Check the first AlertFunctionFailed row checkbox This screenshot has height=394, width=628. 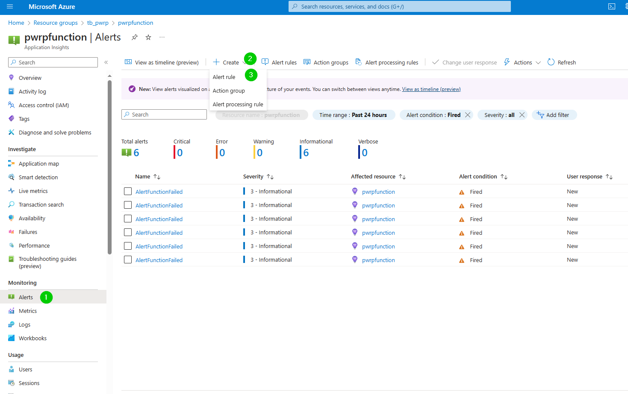[128, 191]
